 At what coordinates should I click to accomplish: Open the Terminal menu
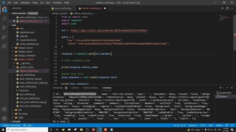(x=57, y=3)
